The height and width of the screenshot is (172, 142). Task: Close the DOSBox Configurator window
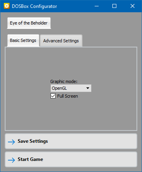[133, 6]
